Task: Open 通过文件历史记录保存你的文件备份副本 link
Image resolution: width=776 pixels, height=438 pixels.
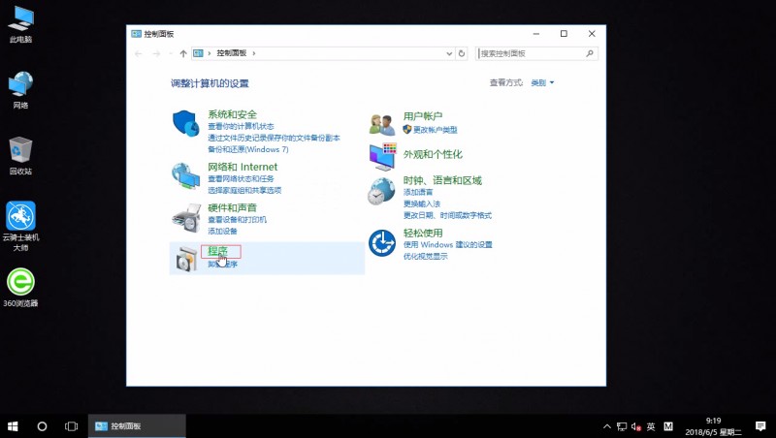Action: [x=274, y=138]
